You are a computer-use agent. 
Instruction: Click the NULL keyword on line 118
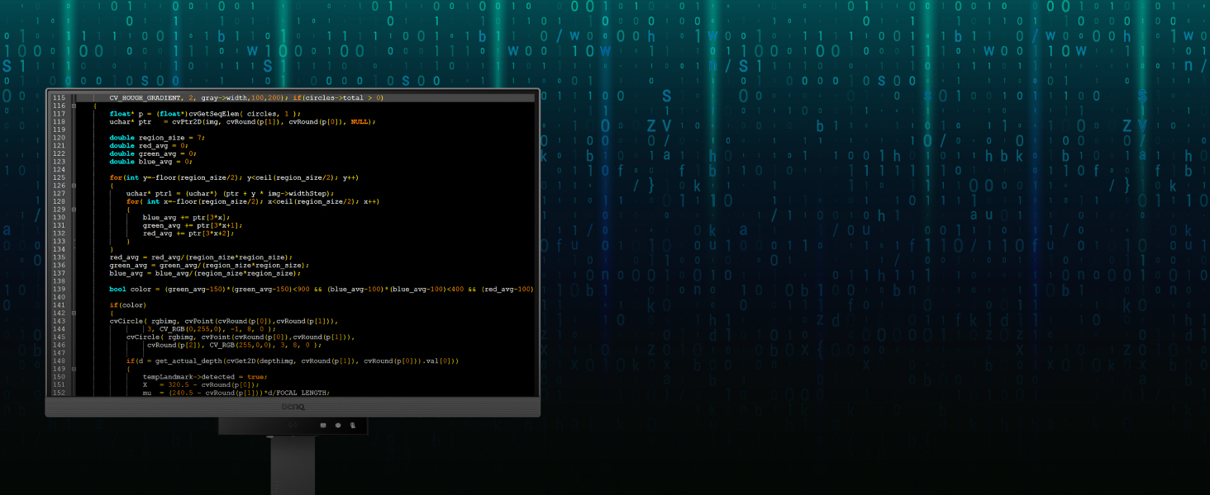360,121
